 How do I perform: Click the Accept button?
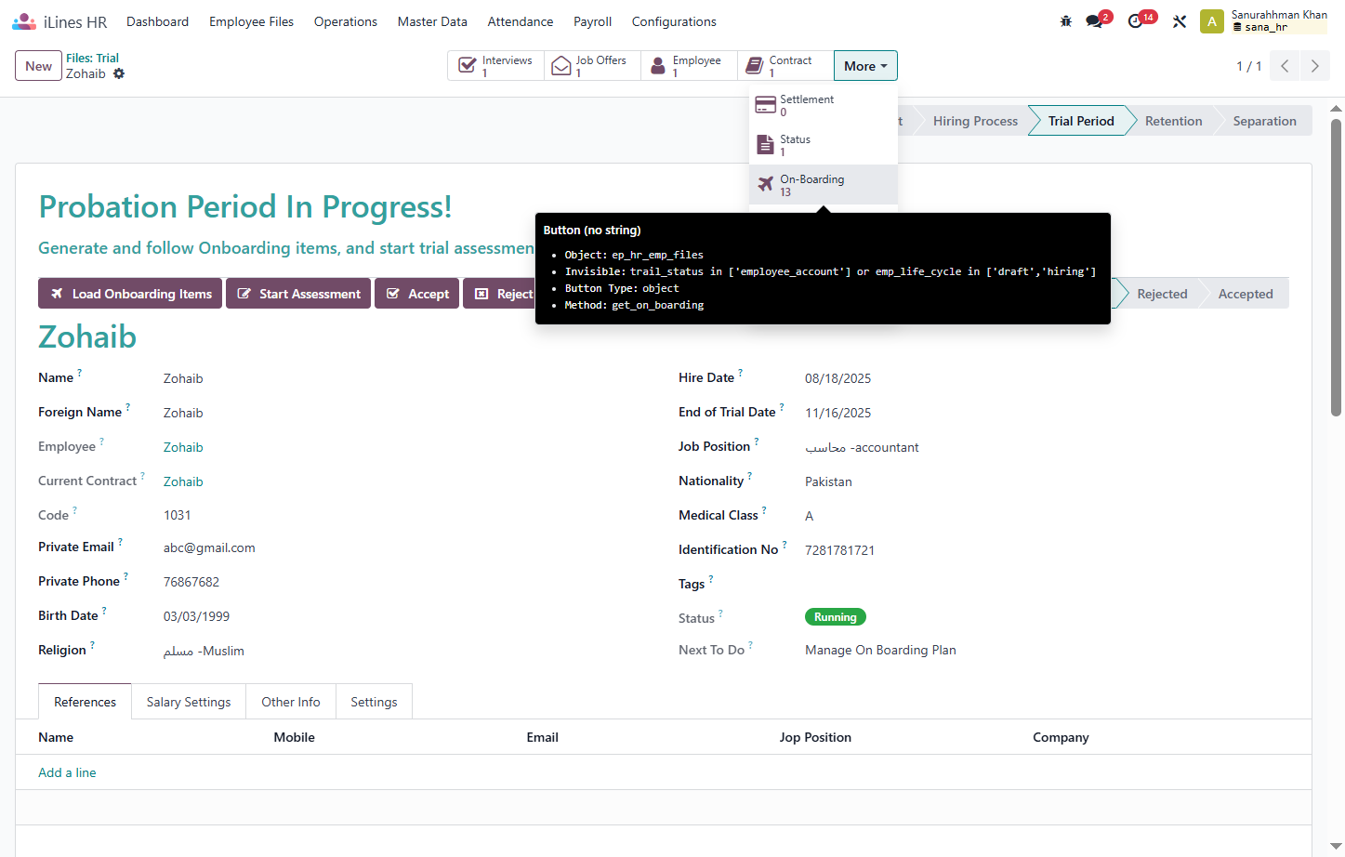416,294
